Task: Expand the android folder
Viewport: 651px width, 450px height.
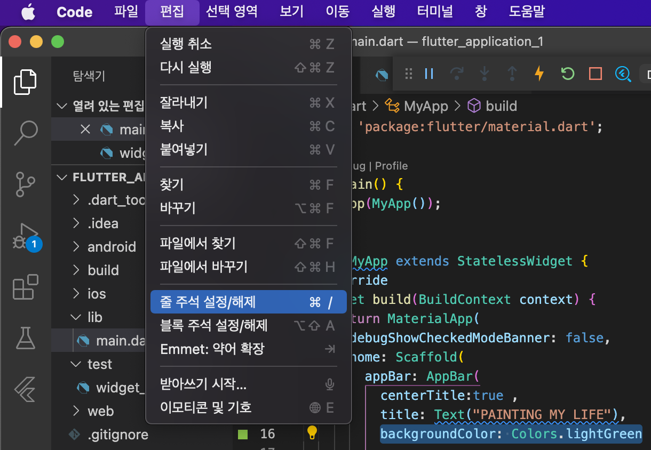Action: pos(76,247)
